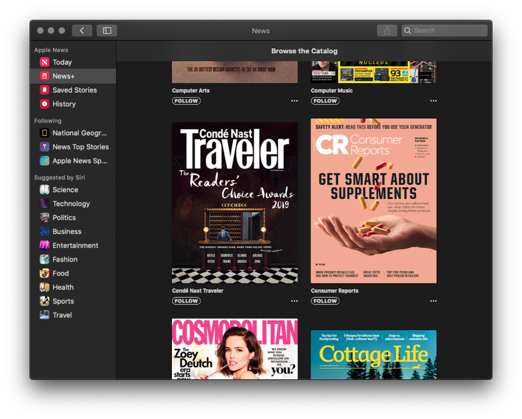Open the Consumer Reports cover

[x=374, y=201]
